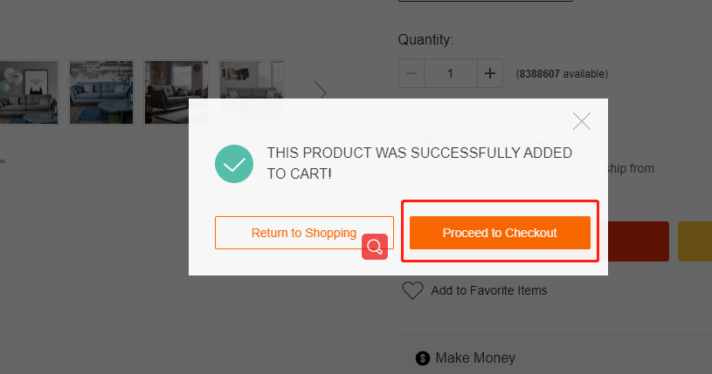This screenshot has height=374, width=712.
Task: Open the Make Money section label
Action: point(475,357)
